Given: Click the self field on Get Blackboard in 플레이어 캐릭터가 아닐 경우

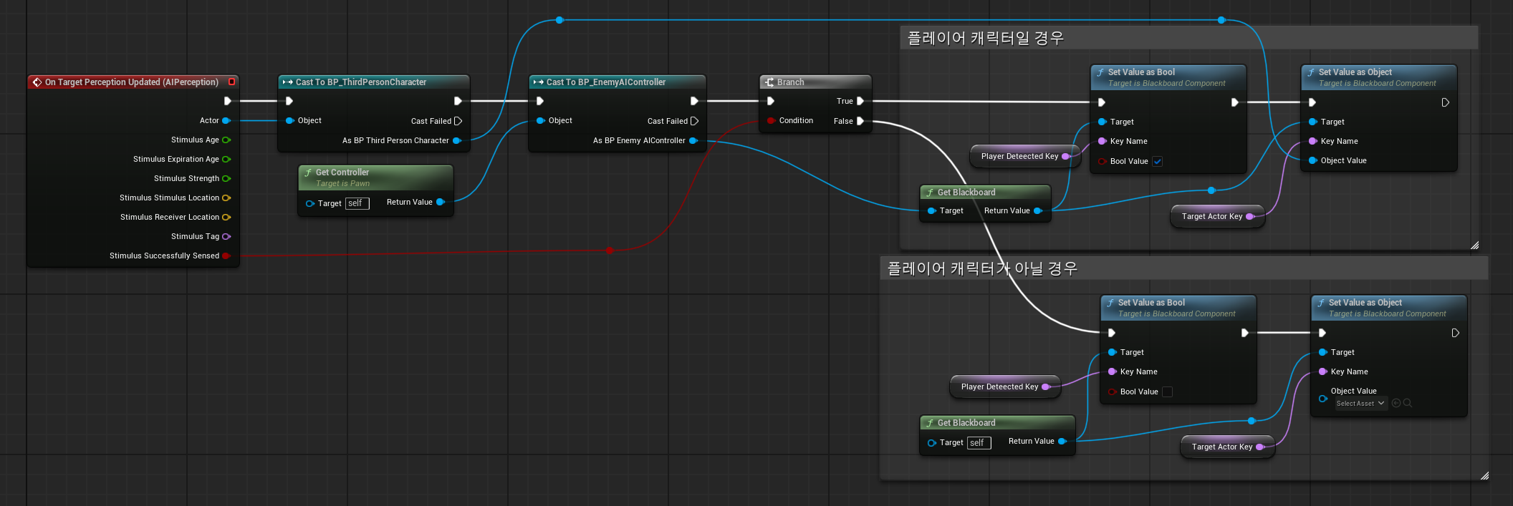Looking at the screenshot, I should tap(979, 443).
